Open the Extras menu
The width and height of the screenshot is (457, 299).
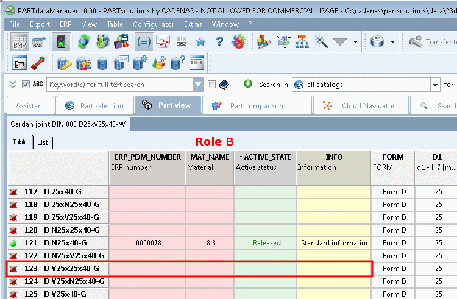pyautogui.click(x=193, y=24)
